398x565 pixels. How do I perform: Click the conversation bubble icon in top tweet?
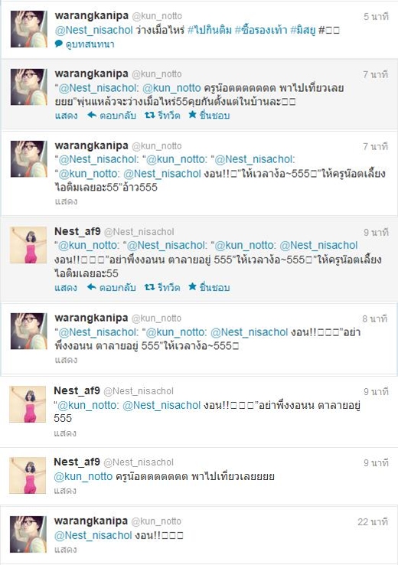point(58,44)
